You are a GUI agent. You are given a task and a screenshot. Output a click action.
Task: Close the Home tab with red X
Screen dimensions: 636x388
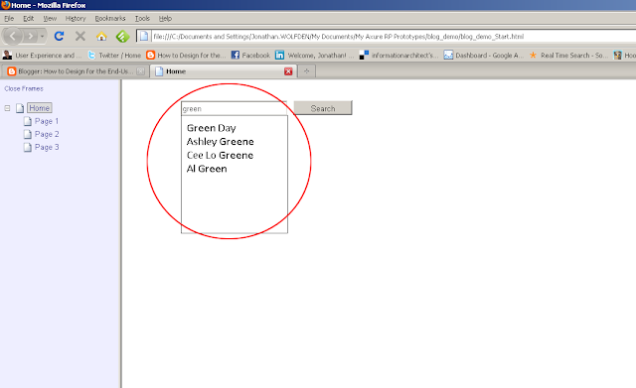288,71
